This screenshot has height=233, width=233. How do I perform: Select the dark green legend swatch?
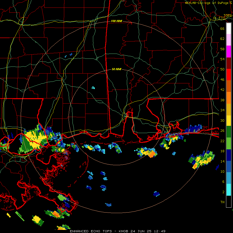pos(229,132)
